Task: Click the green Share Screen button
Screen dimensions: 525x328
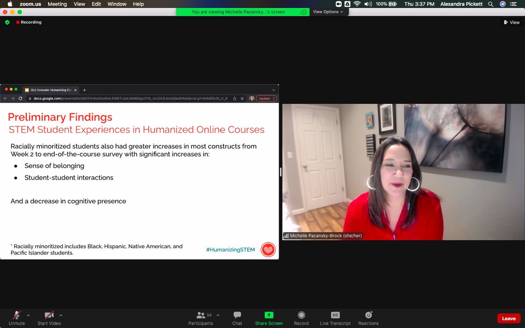Action: (x=269, y=318)
